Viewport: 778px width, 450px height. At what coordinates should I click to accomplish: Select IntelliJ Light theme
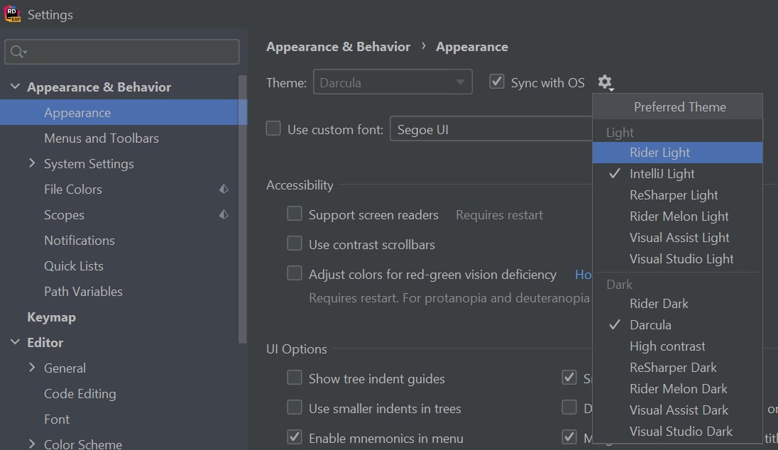point(677,174)
